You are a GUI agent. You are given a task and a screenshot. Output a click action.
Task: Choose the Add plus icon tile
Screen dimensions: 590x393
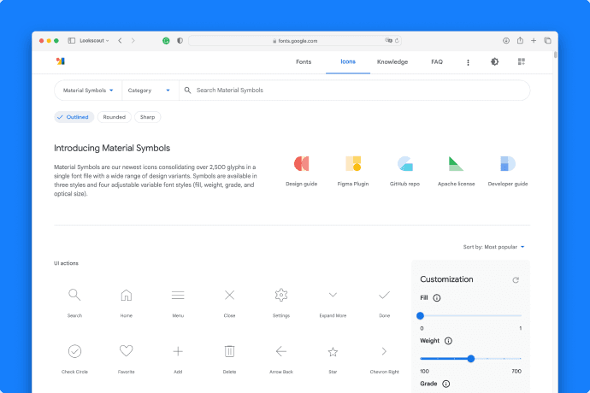click(x=178, y=351)
